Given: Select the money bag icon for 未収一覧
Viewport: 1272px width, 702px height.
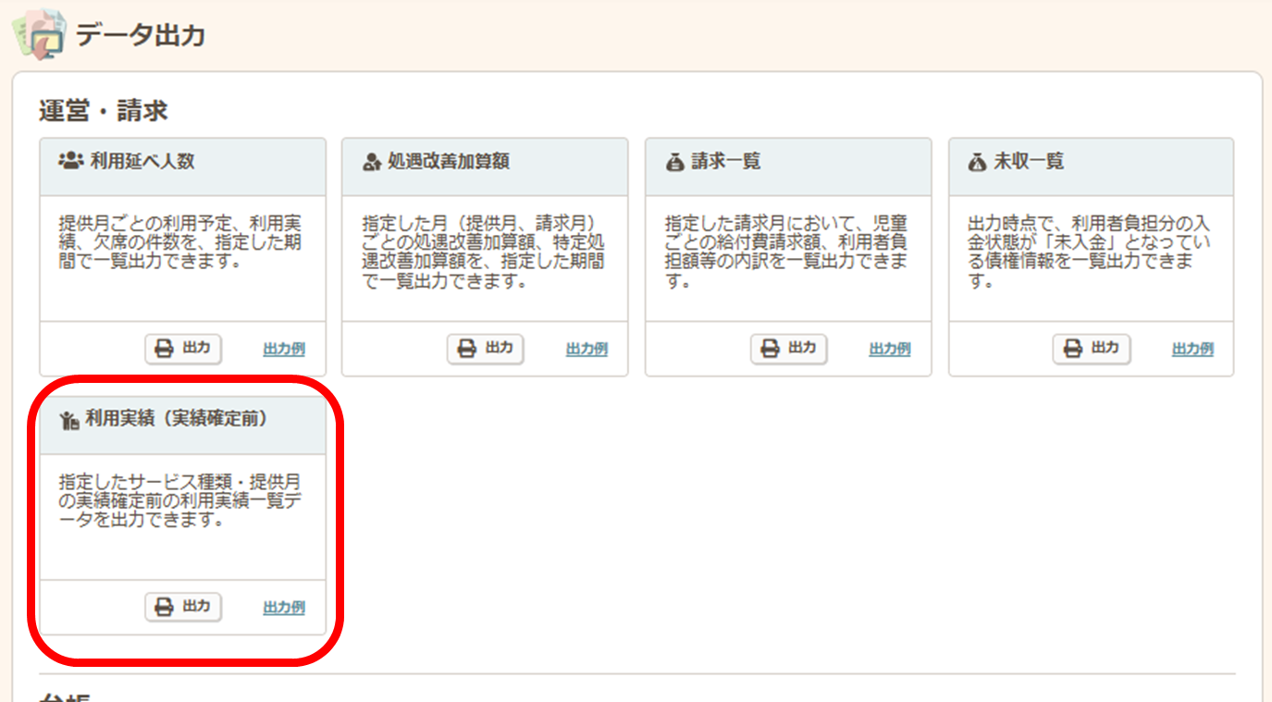Looking at the screenshot, I should (x=978, y=163).
